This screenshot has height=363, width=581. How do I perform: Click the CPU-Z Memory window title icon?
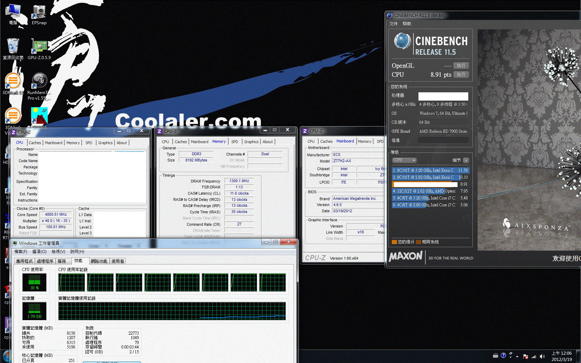[159, 131]
